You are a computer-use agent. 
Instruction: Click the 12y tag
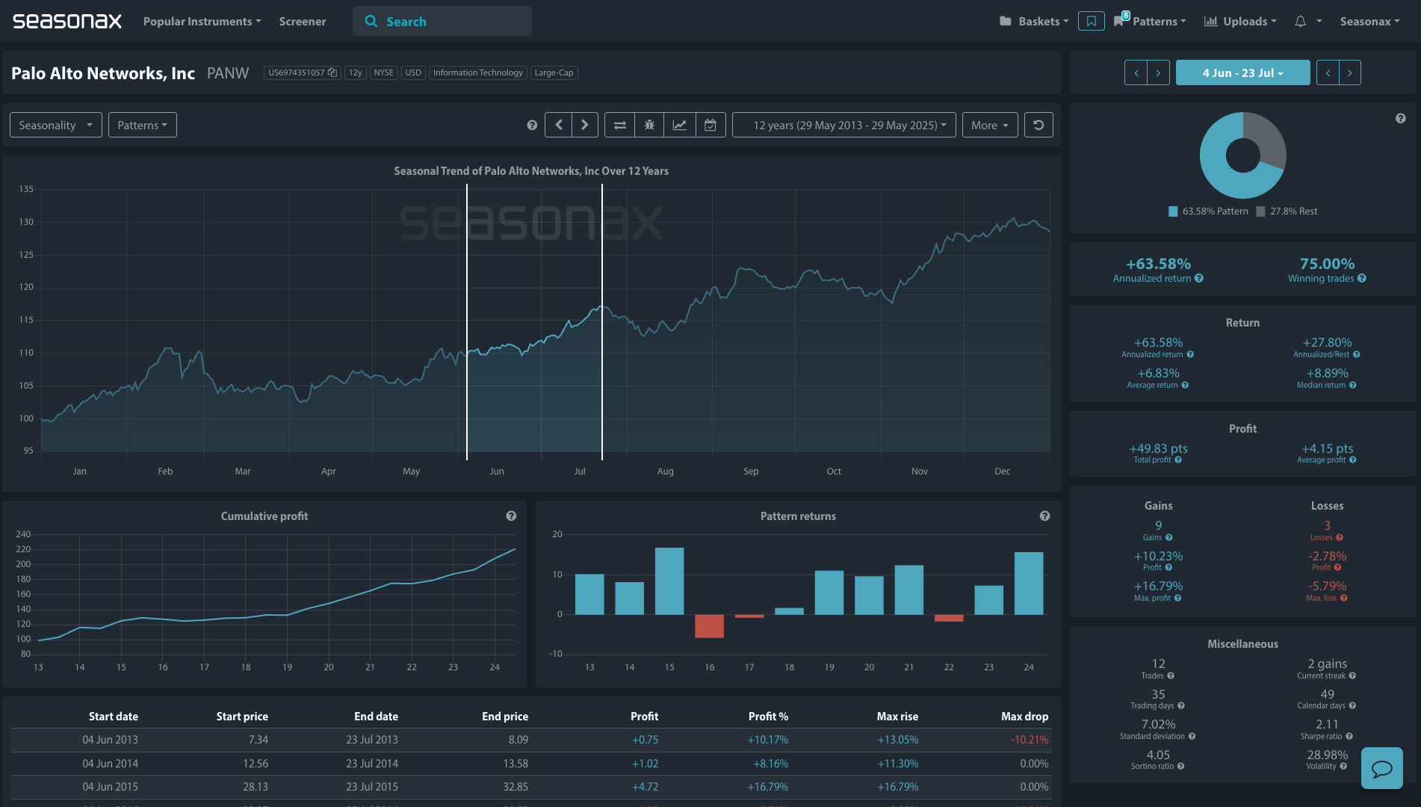pos(355,72)
